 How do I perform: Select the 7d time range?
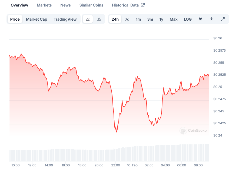(x=127, y=19)
